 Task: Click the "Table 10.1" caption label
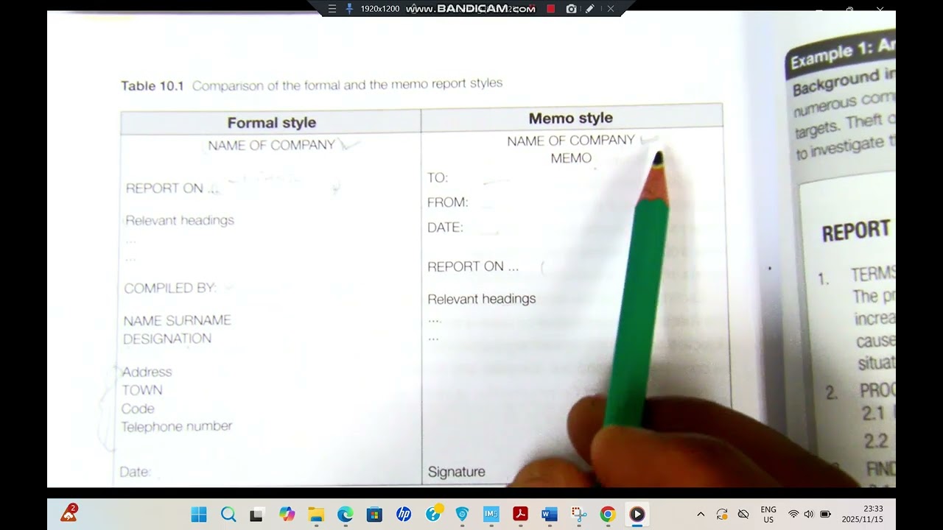click(153, 86)
